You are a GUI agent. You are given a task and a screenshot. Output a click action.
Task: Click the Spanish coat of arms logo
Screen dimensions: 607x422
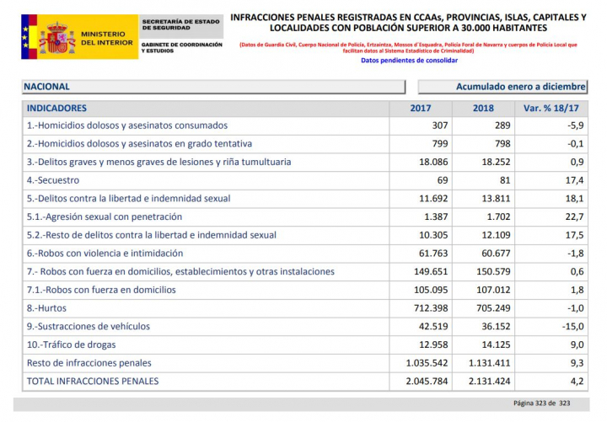click(x=57, y=38)
